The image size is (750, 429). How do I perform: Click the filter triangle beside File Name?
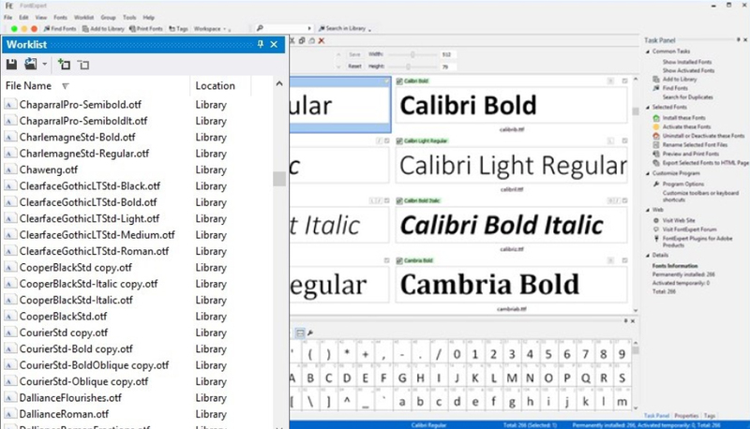click(66, 86)
